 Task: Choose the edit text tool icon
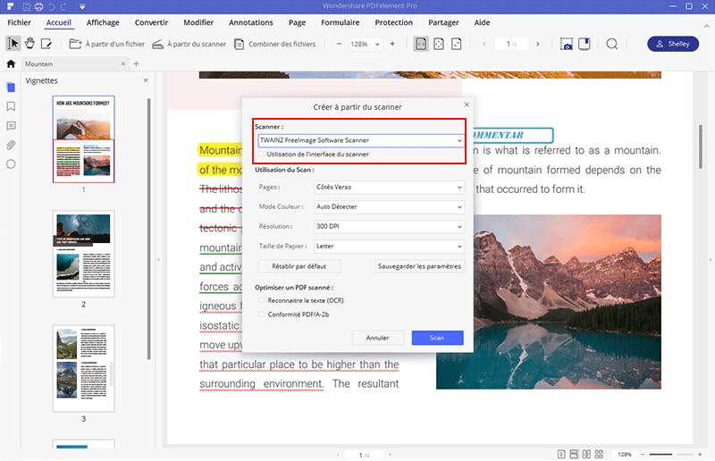pyautogui.click(x=46, y=44)
